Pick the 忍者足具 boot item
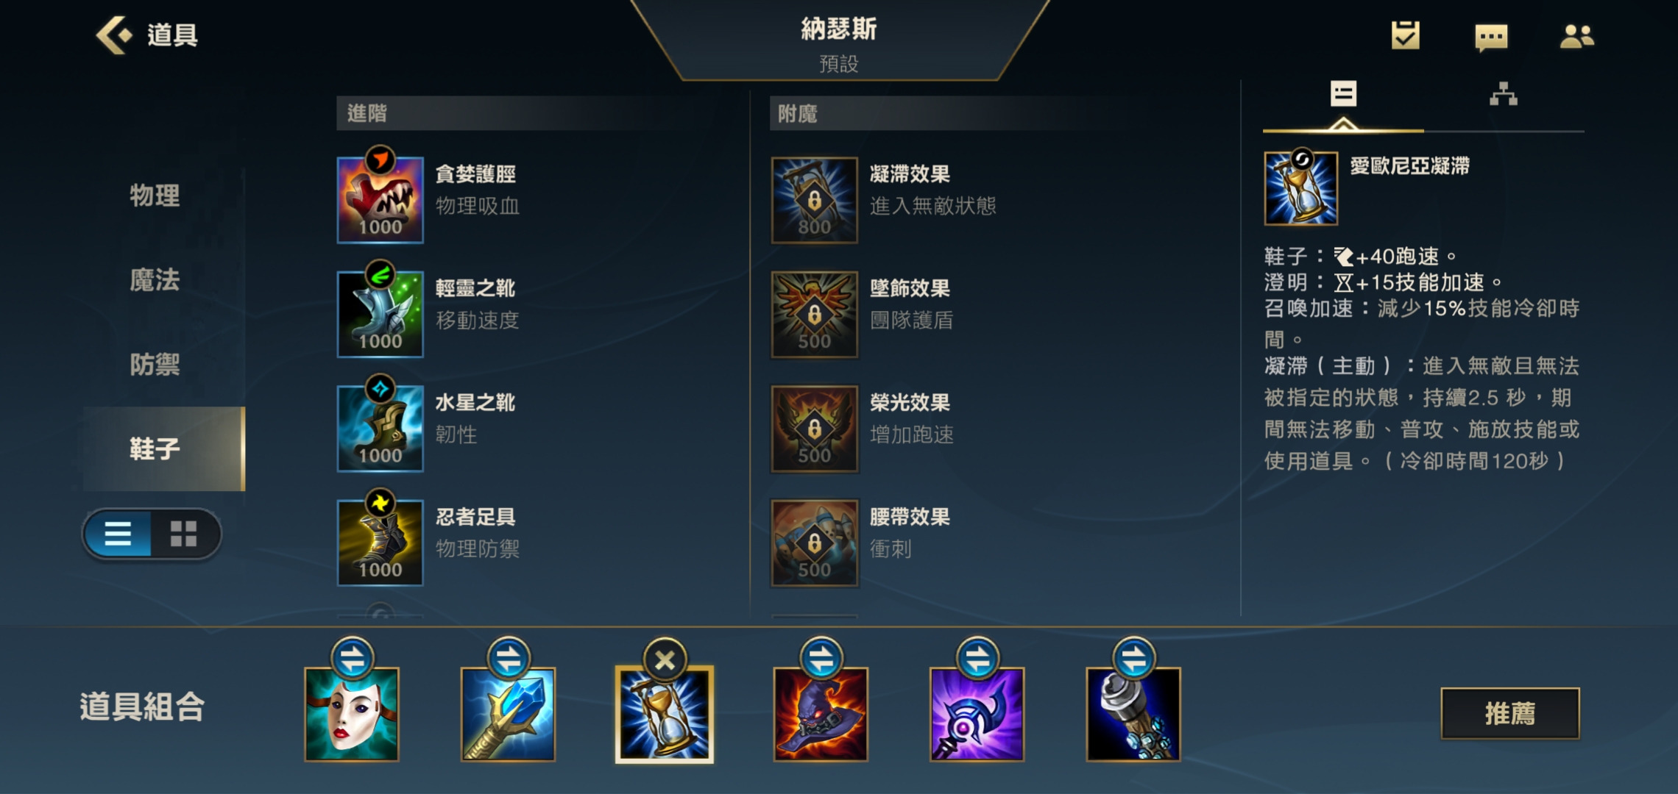The width and height of the screenshot is (1678, 794). [380, 543]
